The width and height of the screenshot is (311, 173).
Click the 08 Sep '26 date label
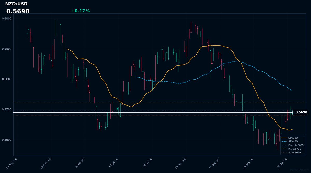214,163
